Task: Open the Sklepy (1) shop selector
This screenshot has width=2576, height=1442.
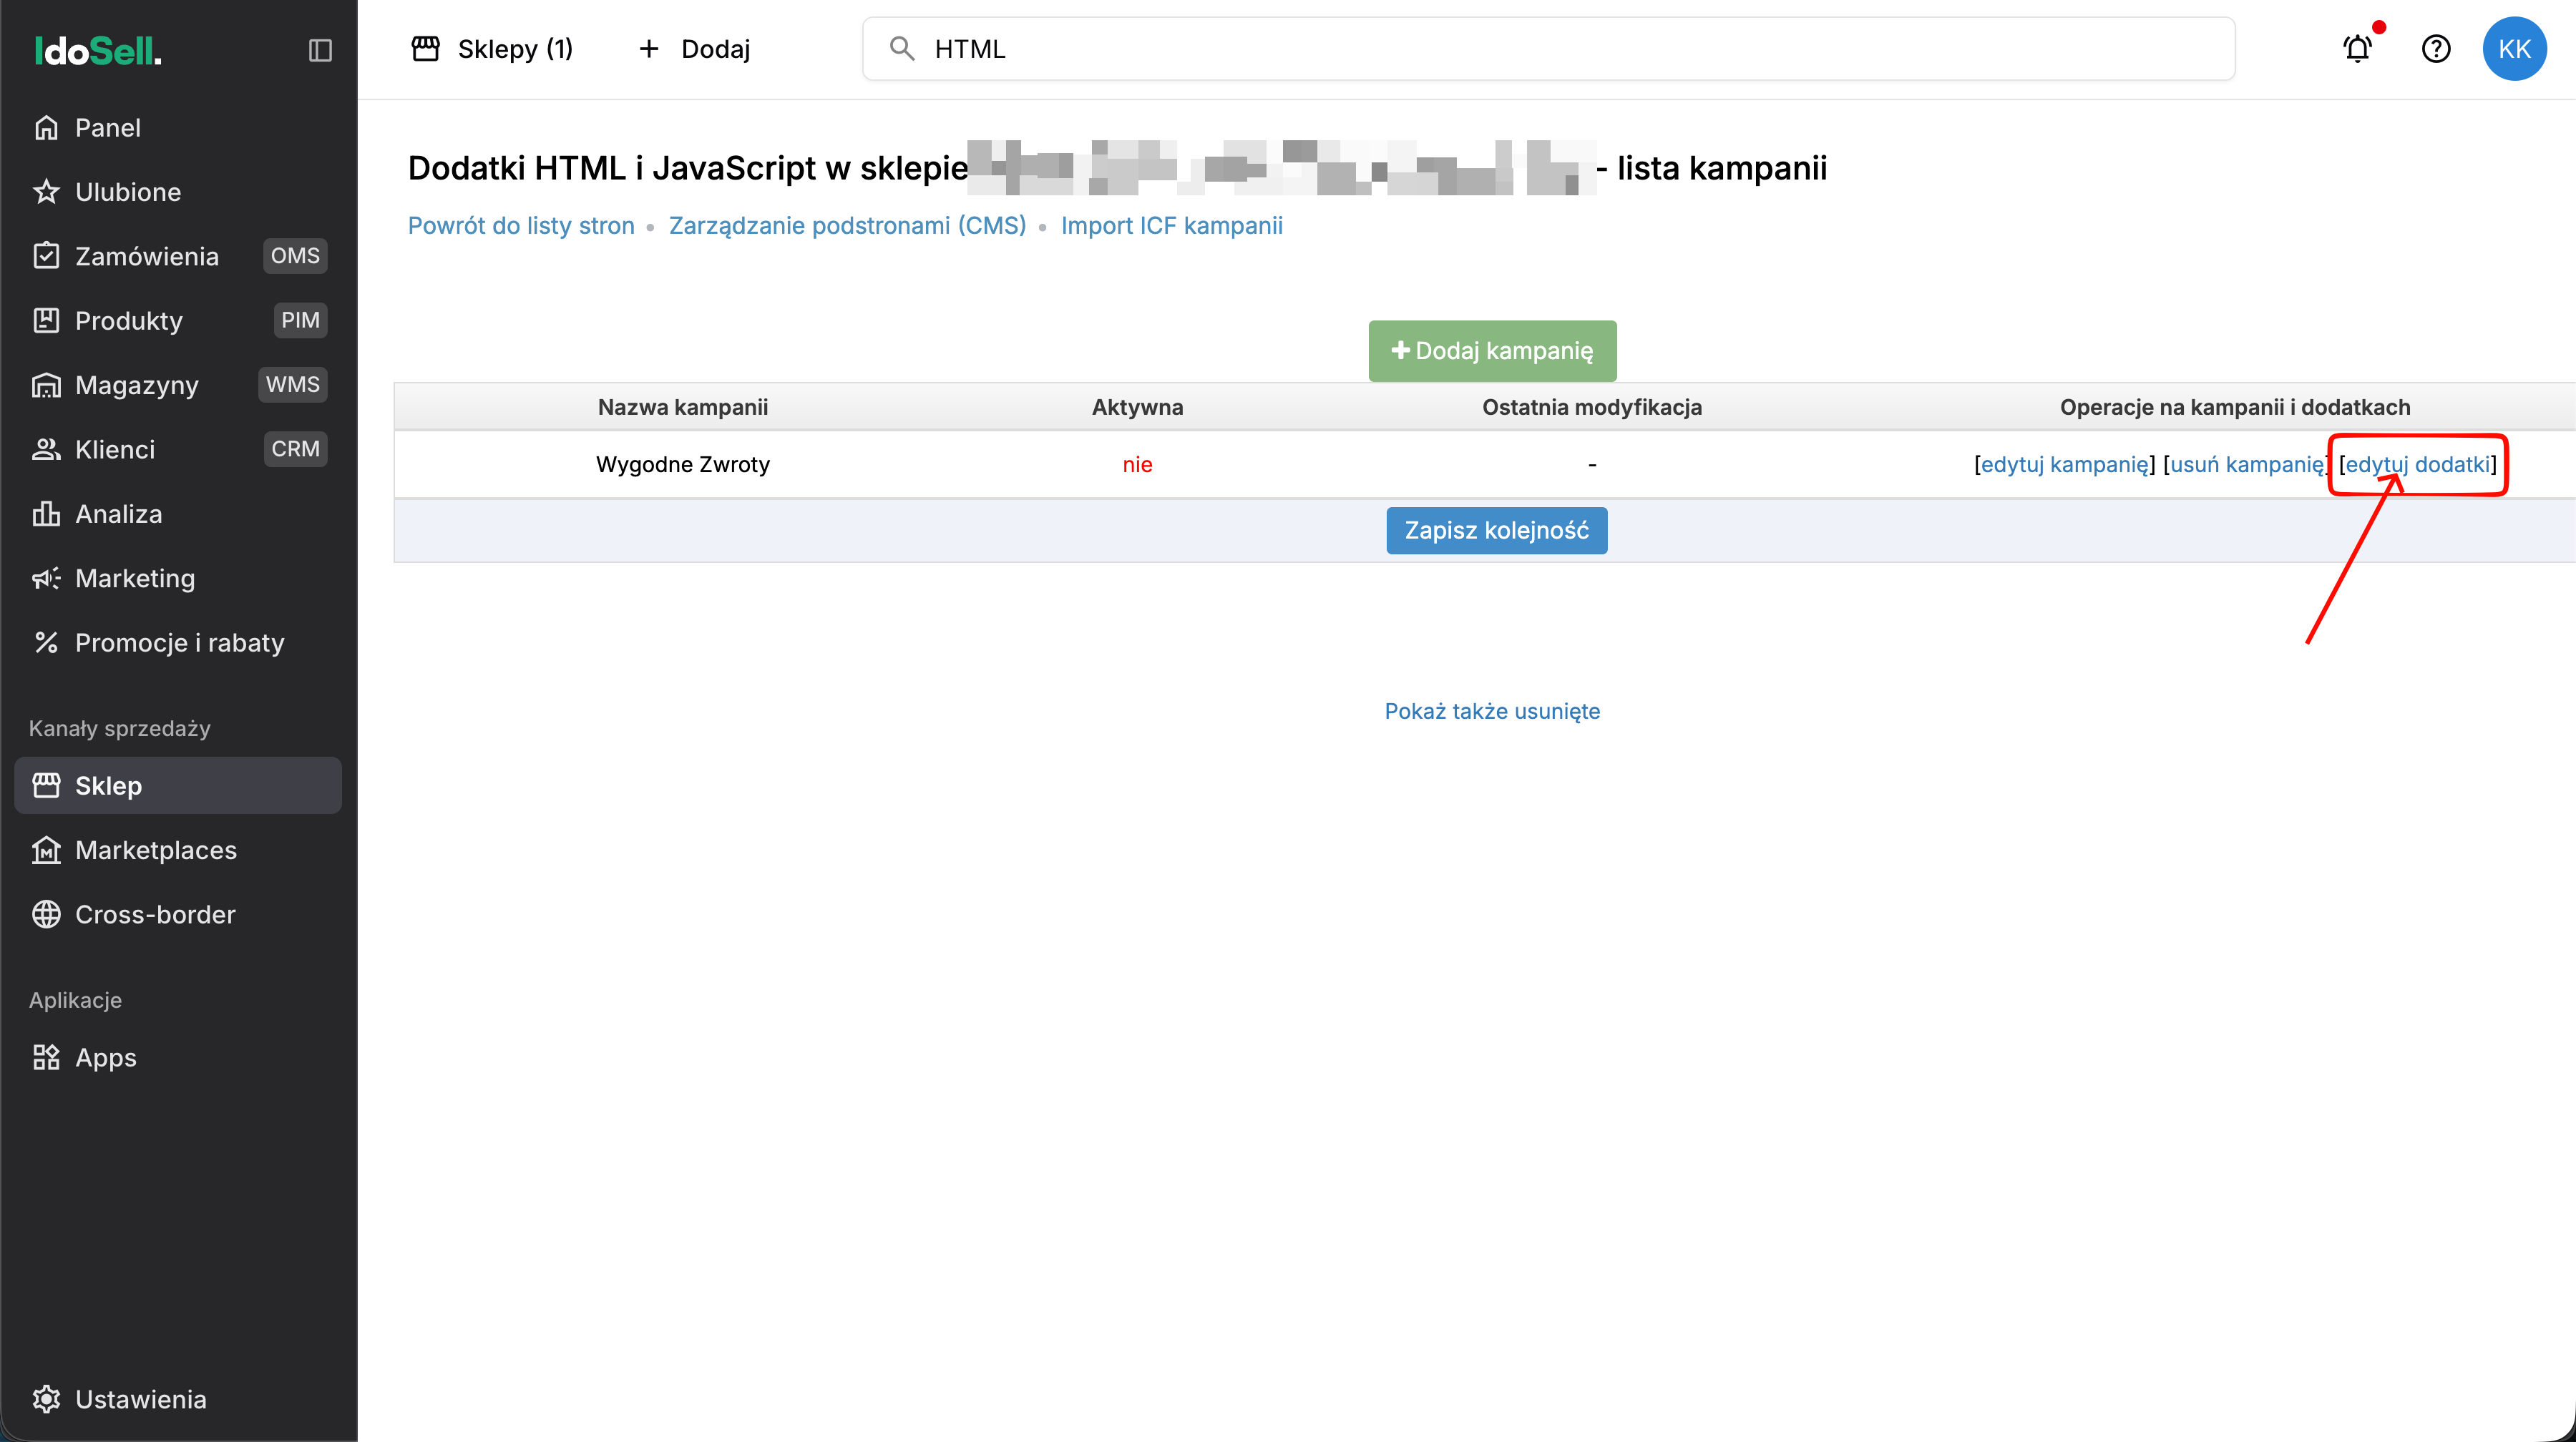Action: (x=492, y=49)
